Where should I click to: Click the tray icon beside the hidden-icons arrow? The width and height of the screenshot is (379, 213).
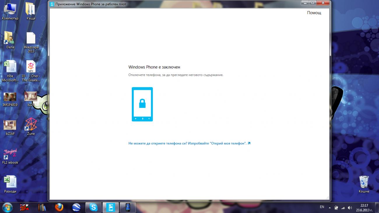(336, 208)
